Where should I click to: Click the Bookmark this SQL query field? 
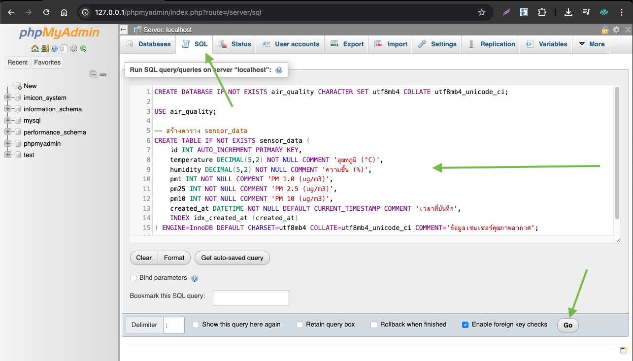[251, 298]
